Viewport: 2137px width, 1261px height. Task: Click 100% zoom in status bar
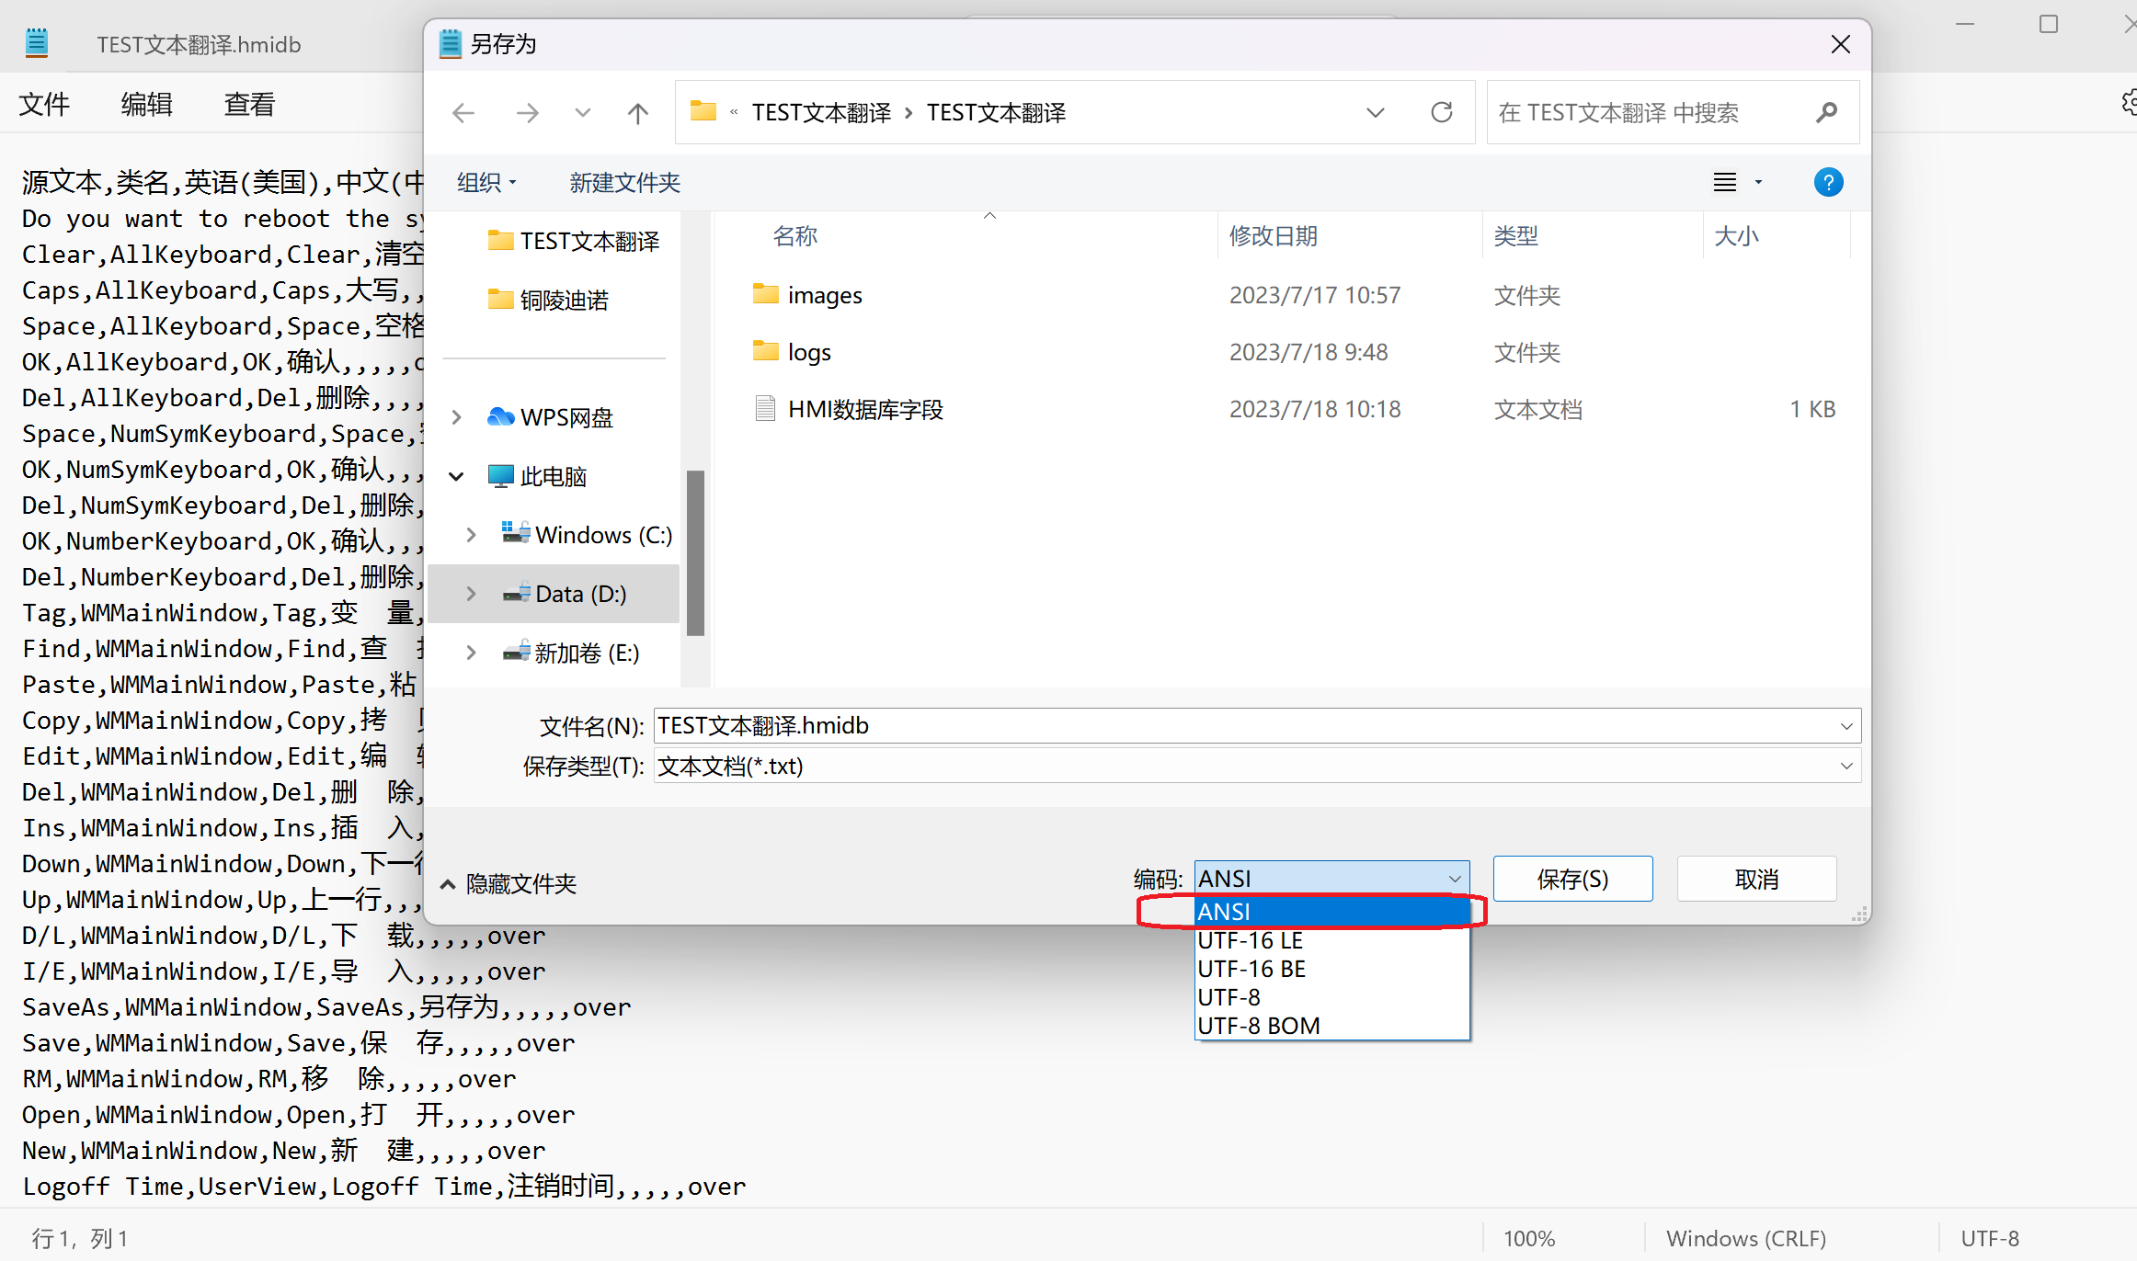1529,1238
